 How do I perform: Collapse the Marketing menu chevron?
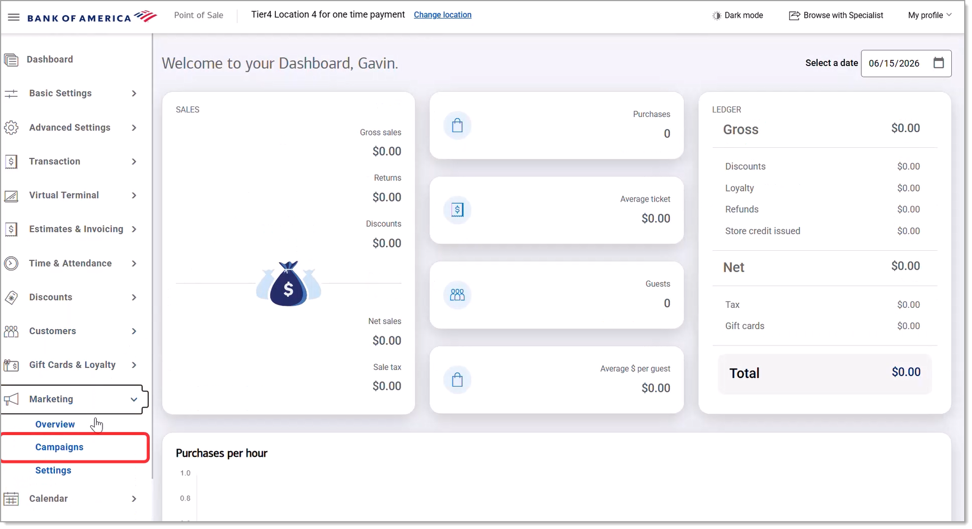pos(134,400)
